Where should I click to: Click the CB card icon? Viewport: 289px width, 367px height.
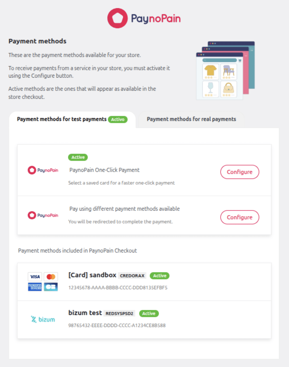(x=51, y=287)
